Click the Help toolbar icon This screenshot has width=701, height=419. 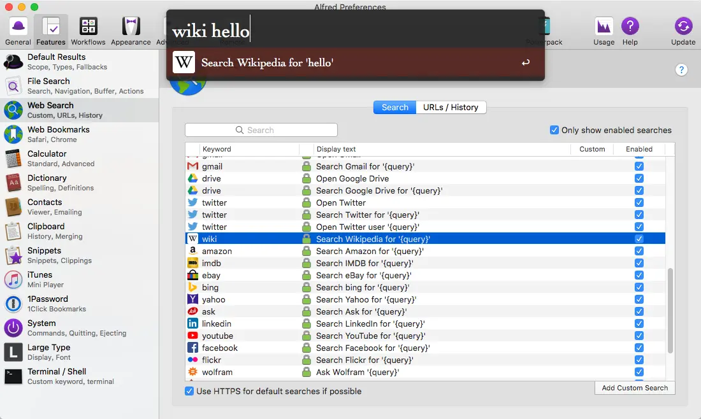point(630,31)
